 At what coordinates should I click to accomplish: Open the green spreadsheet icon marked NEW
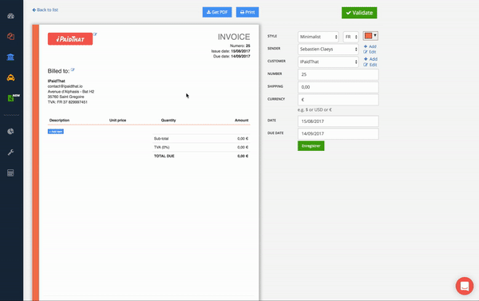[x=11, y=97]
